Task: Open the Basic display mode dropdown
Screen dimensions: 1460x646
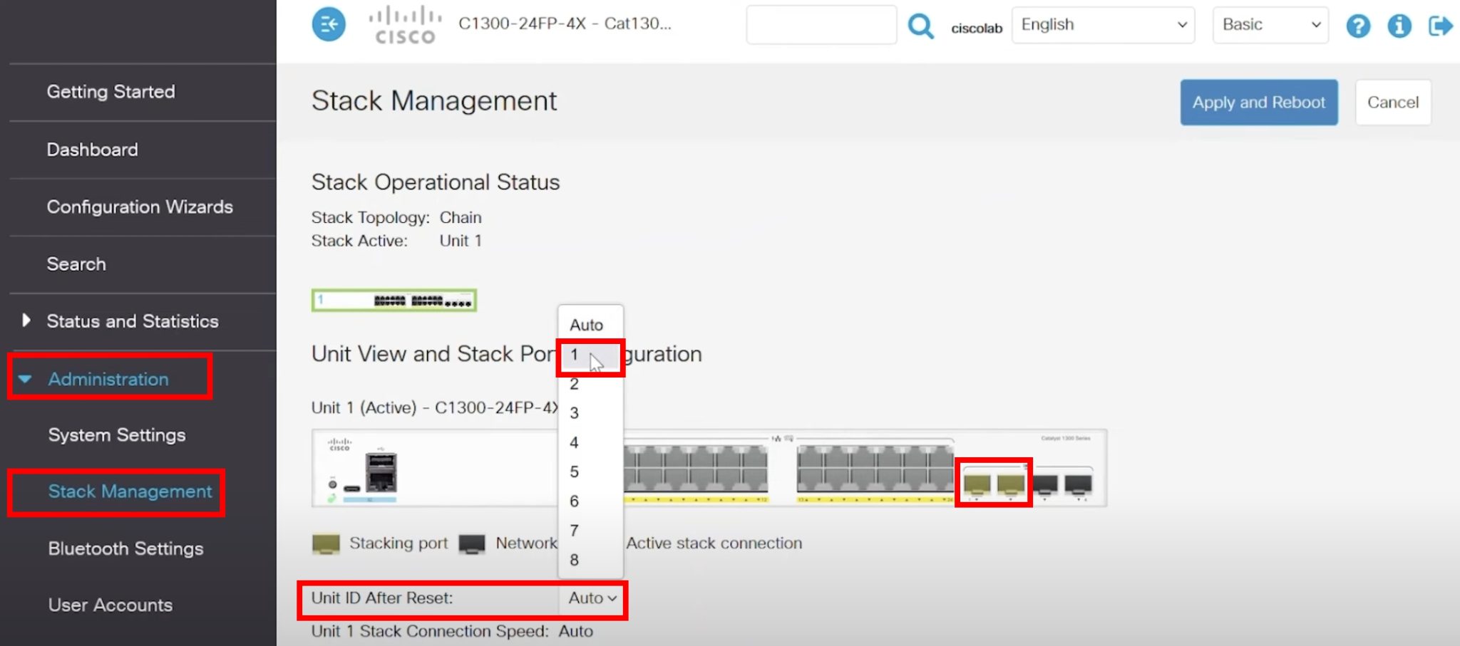Action: 1270,24
